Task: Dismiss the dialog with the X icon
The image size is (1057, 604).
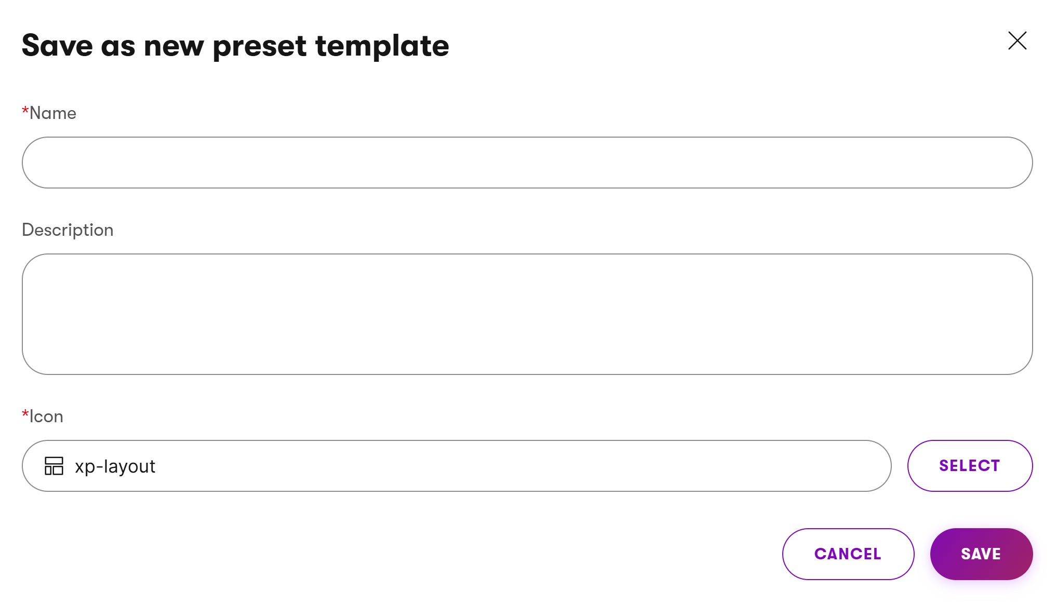Action: (1016, 41)
